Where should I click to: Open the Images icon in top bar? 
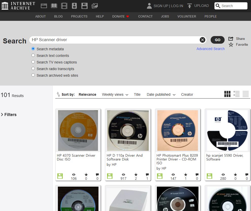pyautogui.click(x=95, y=6)
